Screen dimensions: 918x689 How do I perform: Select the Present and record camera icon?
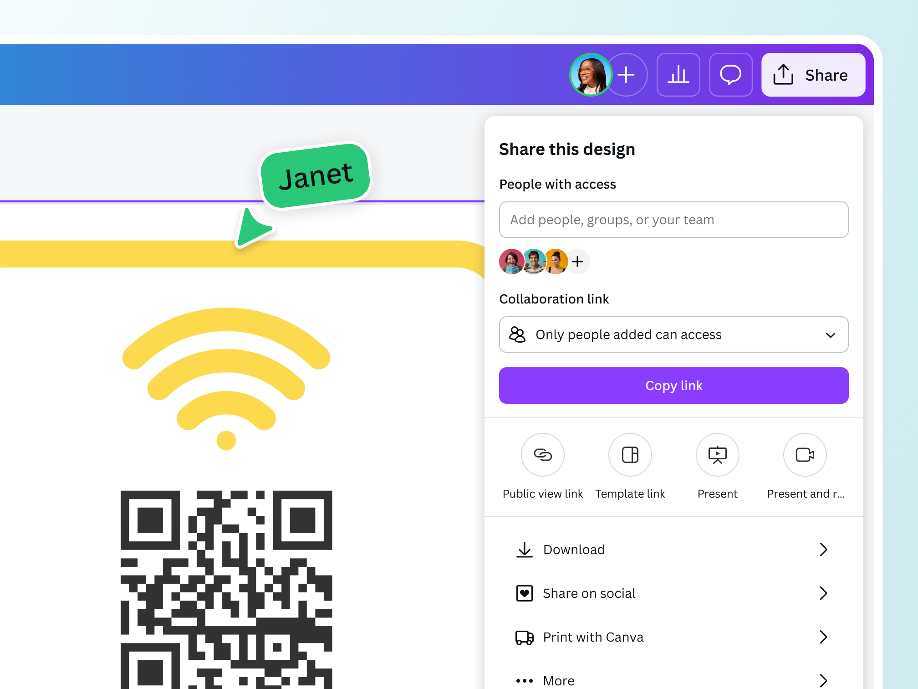(x=805, y=455)
